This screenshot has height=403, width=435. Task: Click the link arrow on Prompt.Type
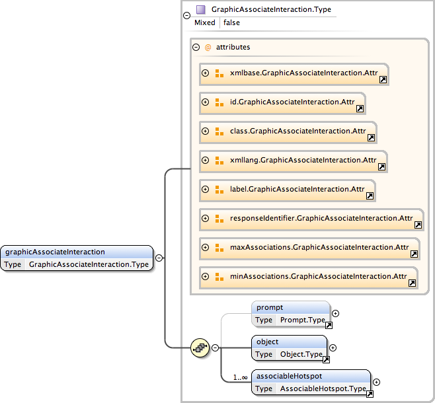[328, 324]
